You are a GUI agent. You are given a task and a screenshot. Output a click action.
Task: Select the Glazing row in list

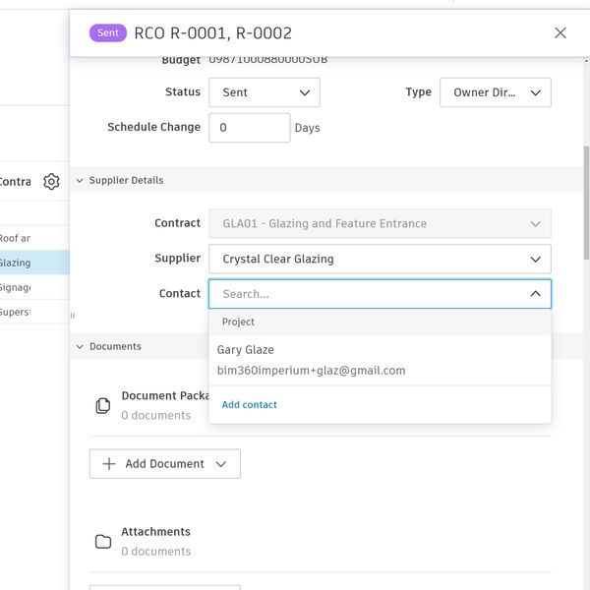point(29,263)
